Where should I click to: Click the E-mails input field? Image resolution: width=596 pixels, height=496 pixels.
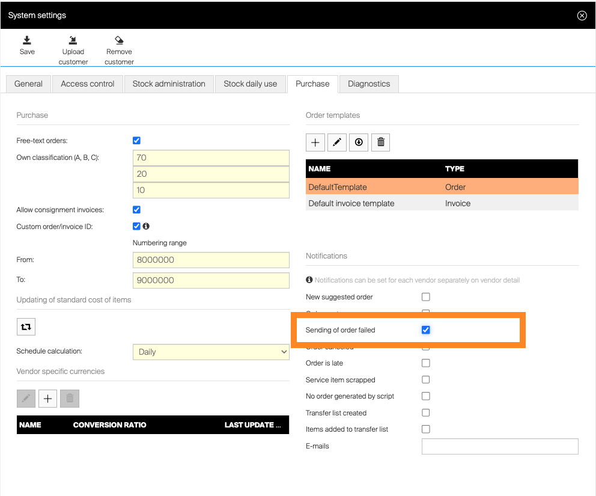(x=500, y=446)
